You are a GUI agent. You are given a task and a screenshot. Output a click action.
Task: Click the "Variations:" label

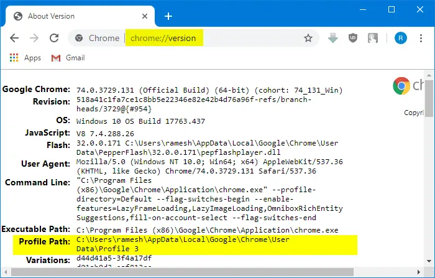click(48, 260)
